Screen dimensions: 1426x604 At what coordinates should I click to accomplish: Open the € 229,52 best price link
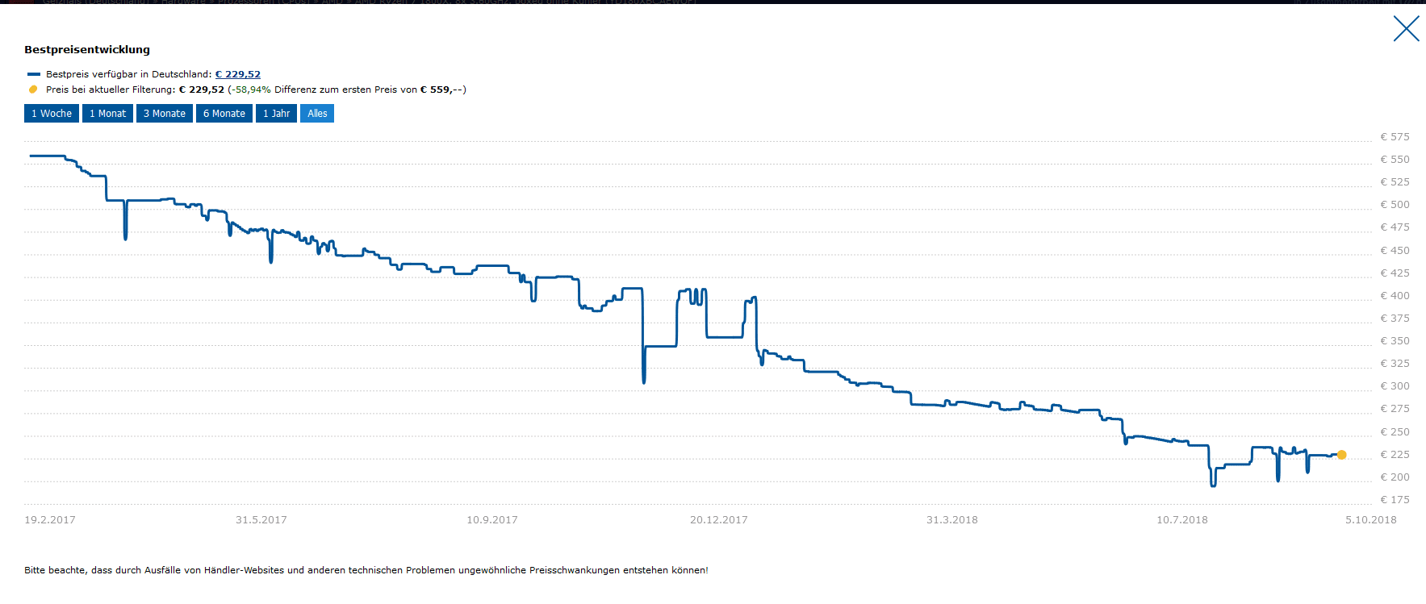[237, 74]
